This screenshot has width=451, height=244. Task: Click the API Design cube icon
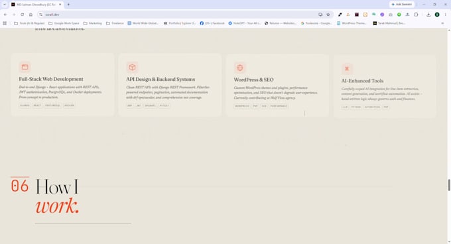tap(132, 67)
